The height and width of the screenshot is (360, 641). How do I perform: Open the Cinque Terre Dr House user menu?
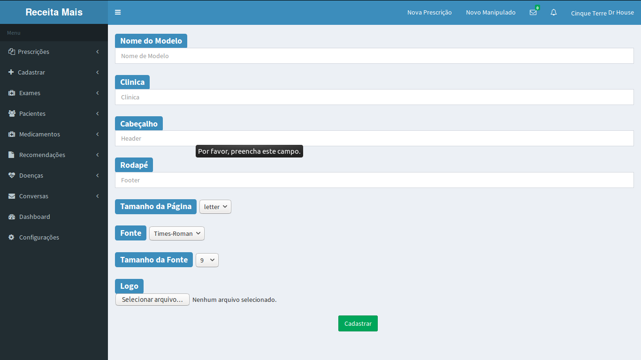pyautogui.click(x=603, y=13)
